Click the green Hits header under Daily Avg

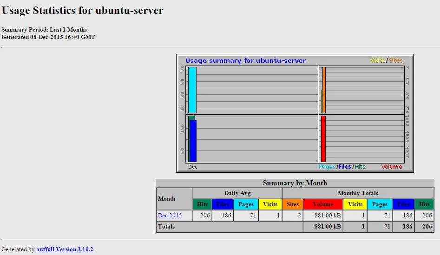(x=202, y=204)
